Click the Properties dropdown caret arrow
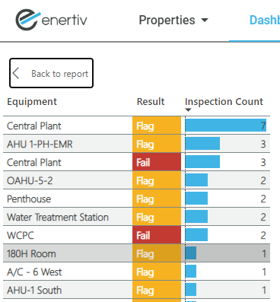Image resolution: width=280 pixels, height=302 pixels. 205,21
